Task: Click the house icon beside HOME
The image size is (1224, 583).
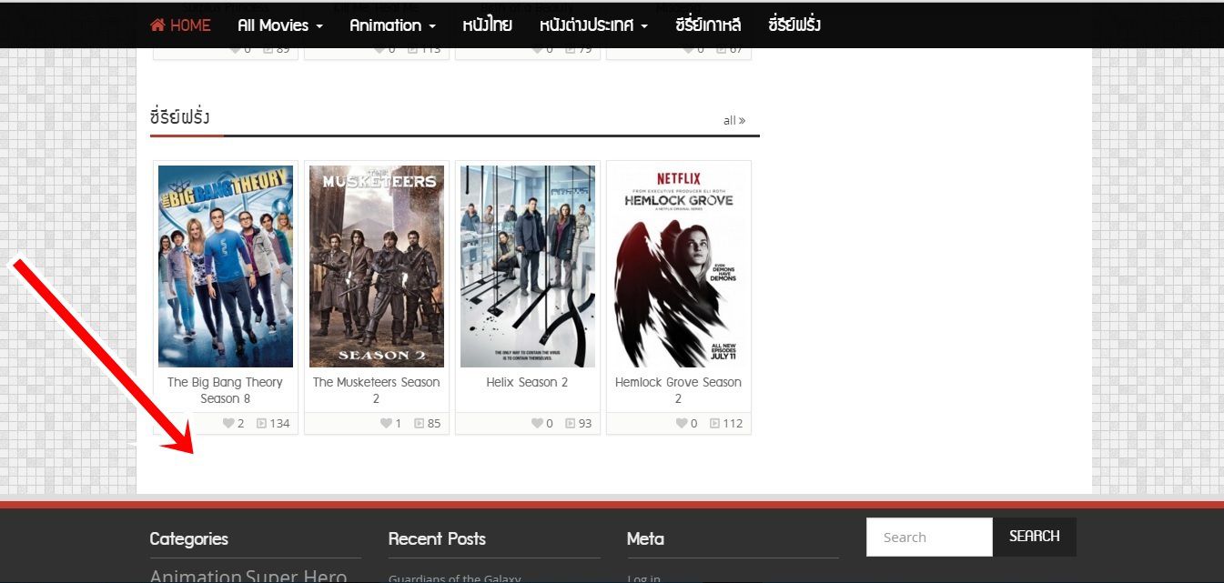Action: click(157, 25)
